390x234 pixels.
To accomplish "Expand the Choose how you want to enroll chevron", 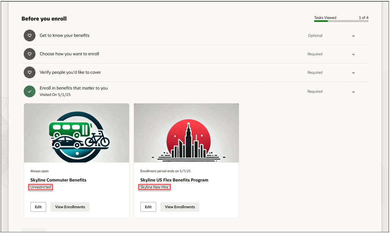I will pos(353,55).
